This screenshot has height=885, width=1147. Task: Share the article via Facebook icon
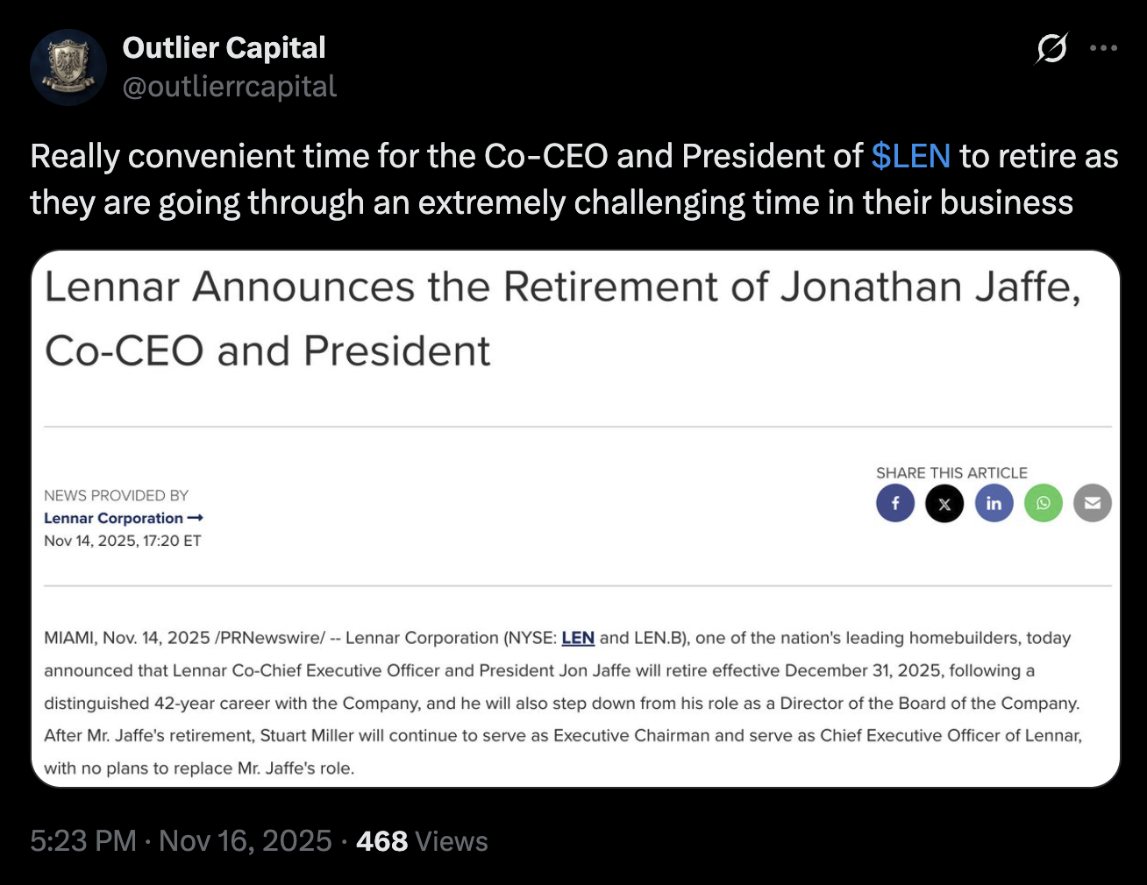pos(895,503)
